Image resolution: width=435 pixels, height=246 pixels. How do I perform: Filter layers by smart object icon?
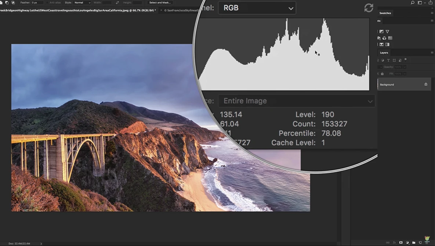400,60
